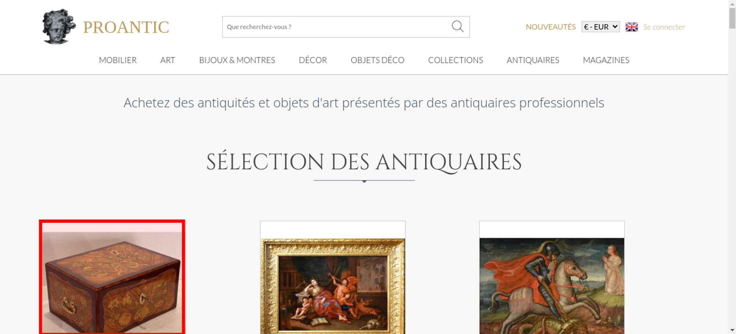
Task: Open the MOBILIER menu
Action: (x=118, y=60)
